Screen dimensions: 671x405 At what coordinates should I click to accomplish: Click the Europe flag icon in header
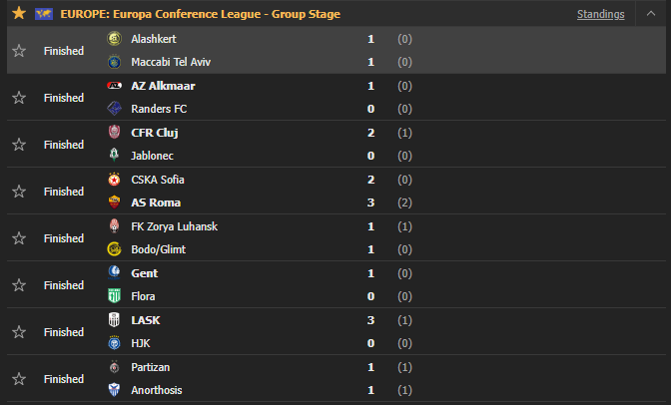(43, 14)
